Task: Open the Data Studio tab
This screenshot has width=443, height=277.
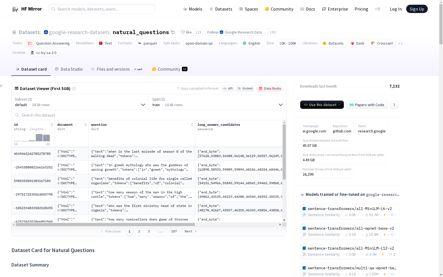Action: pos(69,69)
